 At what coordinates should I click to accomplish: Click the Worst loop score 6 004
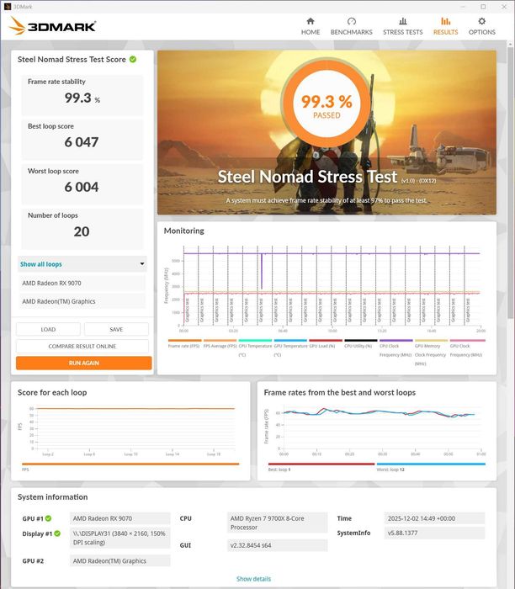point(82,187)
